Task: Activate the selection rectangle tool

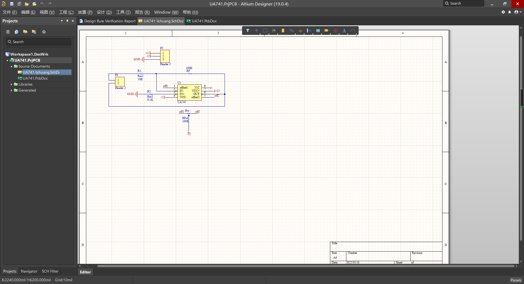Action: coord(265,31)
